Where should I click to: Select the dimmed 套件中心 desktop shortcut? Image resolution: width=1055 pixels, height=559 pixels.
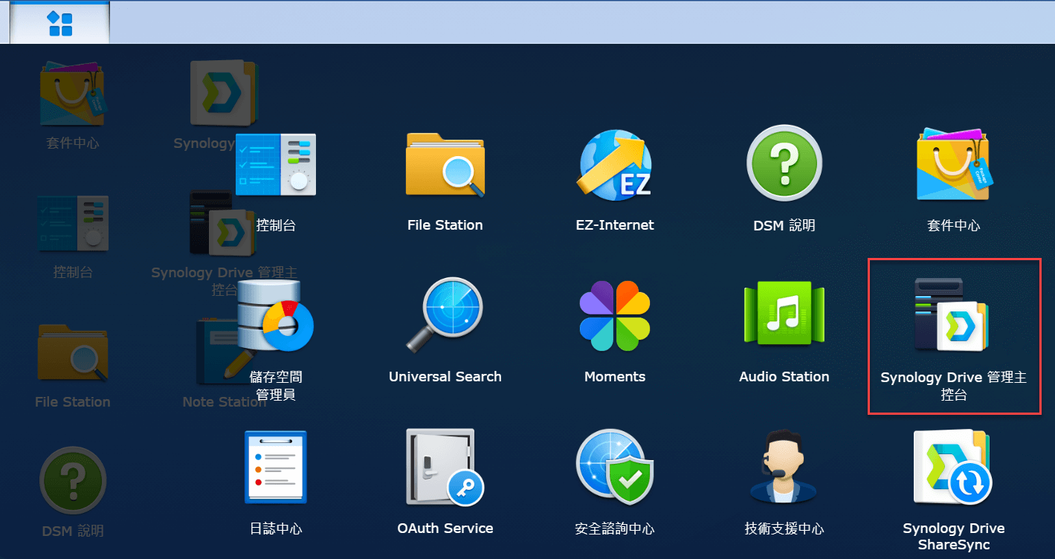[x=73, y=106]
